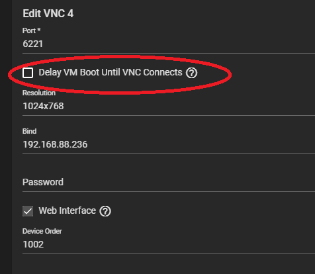Focus the Device Order field containing 1002
Viewport: 315px width, 274px height.
tap(169, 244)
